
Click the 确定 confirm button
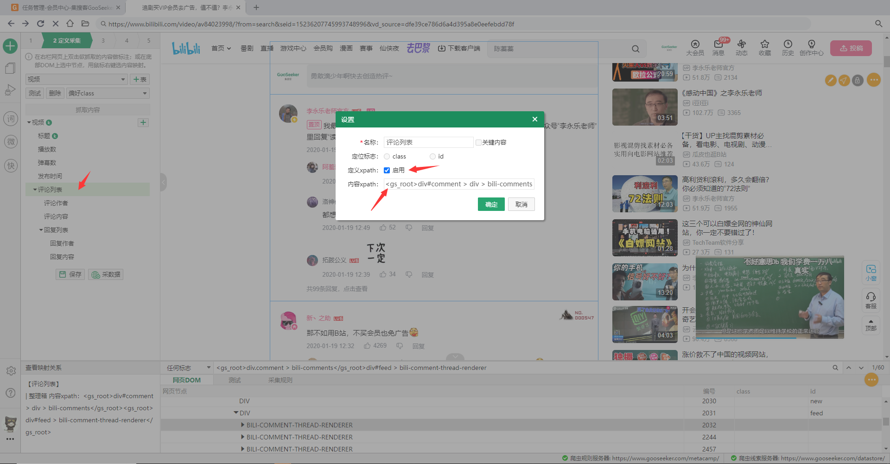[491, 204]
